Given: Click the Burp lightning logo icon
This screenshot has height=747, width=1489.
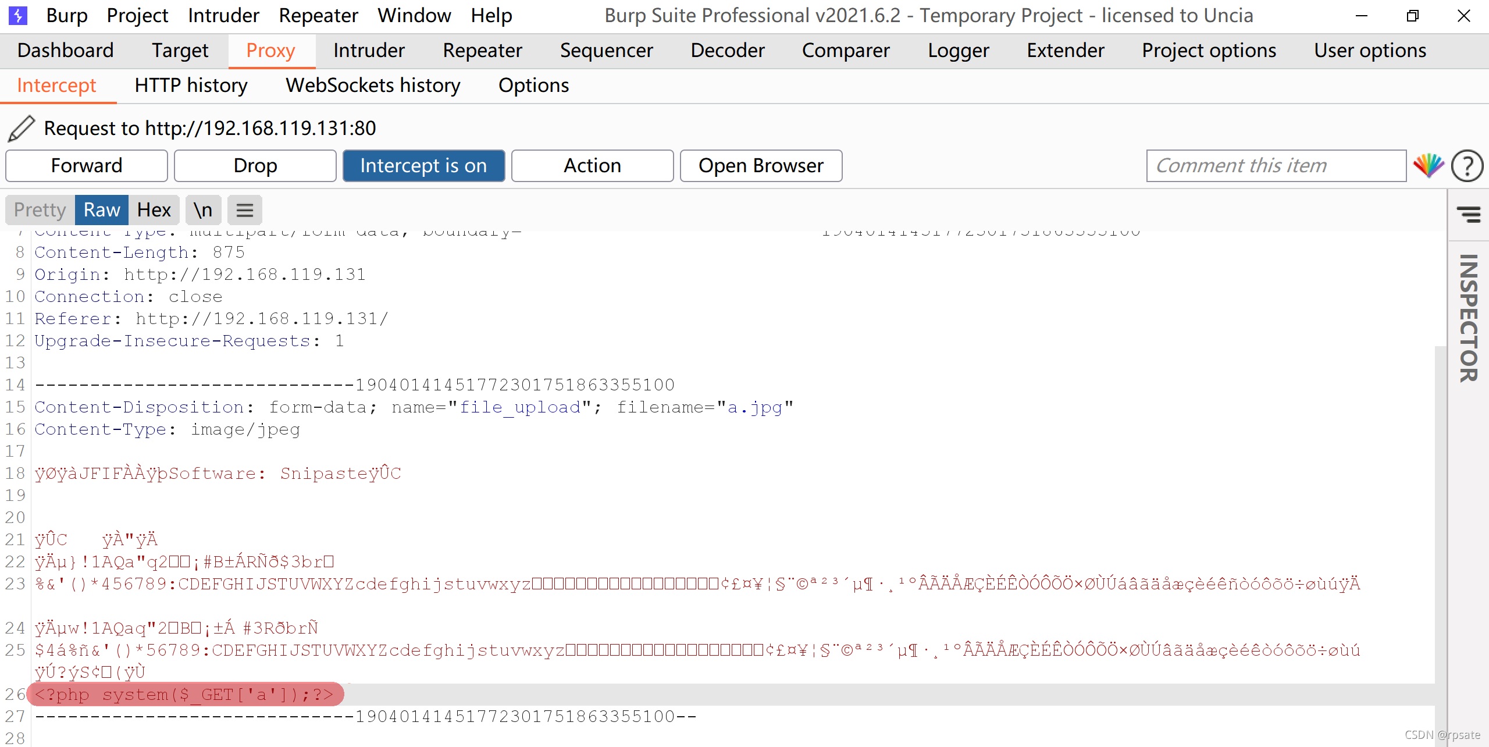Looking at the screenshot, I should (x=18, y=15).
